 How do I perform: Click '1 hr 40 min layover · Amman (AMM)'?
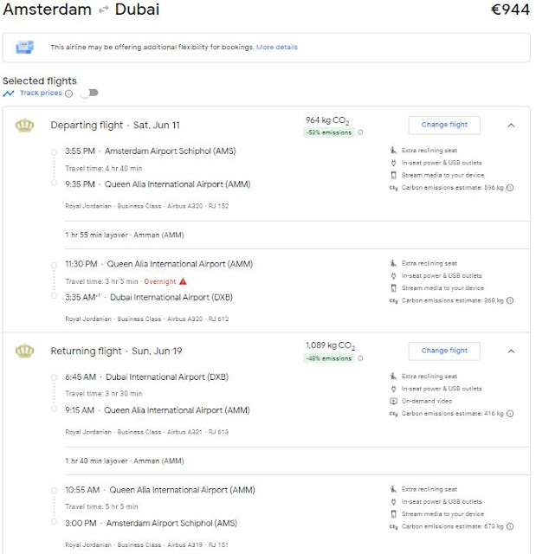pos(125,461)
